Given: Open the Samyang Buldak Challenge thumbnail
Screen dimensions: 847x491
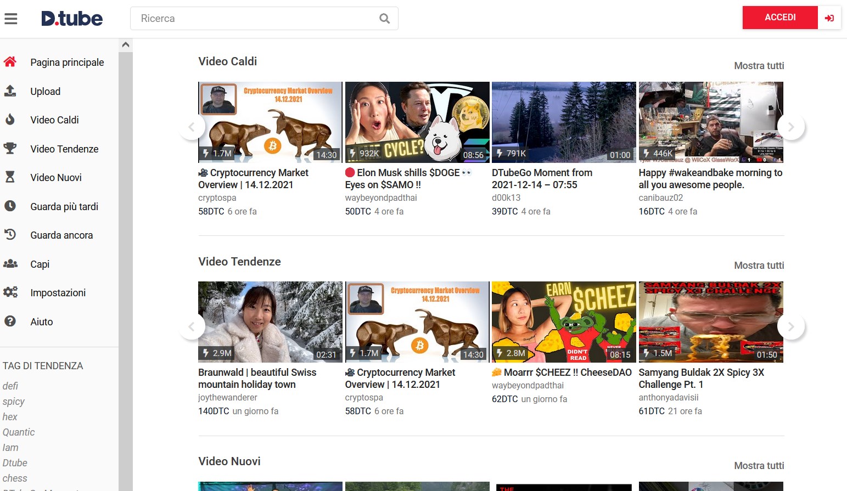Looking at the screenshot, I should tap(711, 322).
